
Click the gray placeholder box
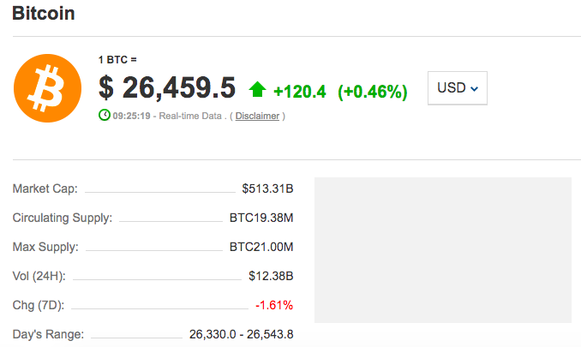point(443,250)
